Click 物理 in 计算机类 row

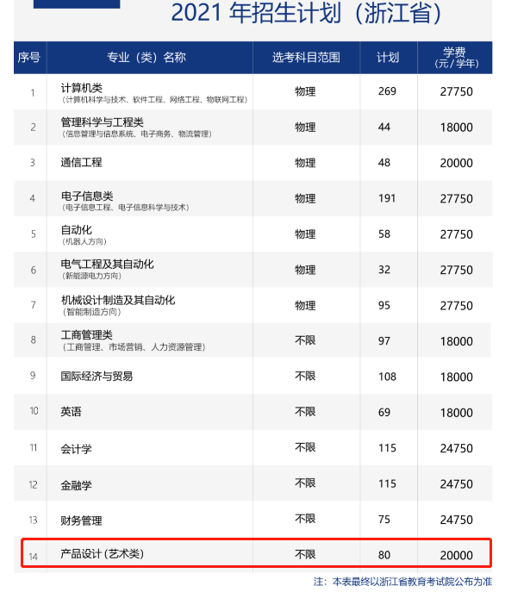pos(305,91)
